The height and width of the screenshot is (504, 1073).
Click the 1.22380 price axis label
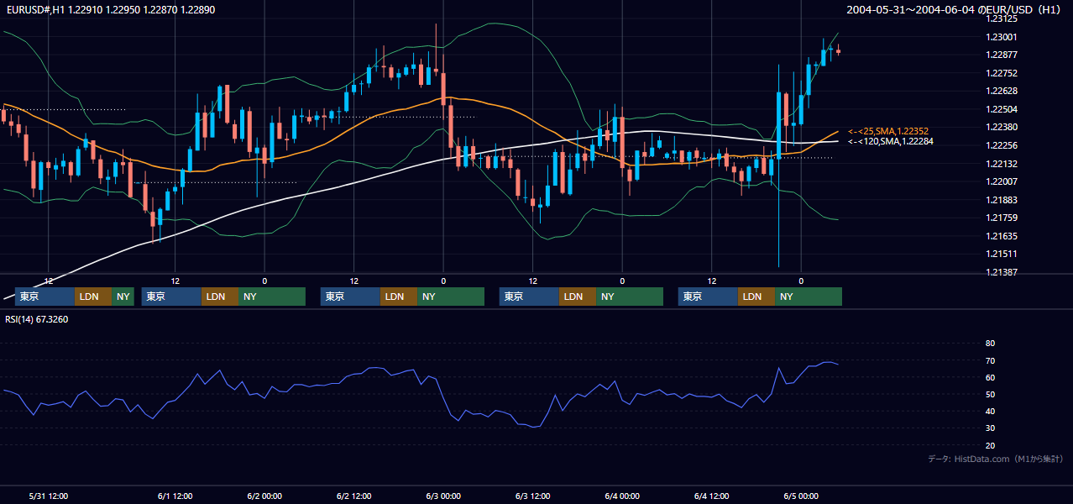[1002, 127]
